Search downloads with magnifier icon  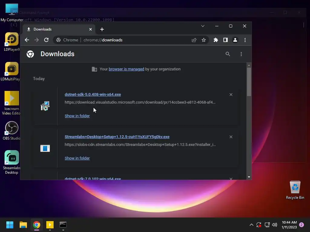click(228, 54)
